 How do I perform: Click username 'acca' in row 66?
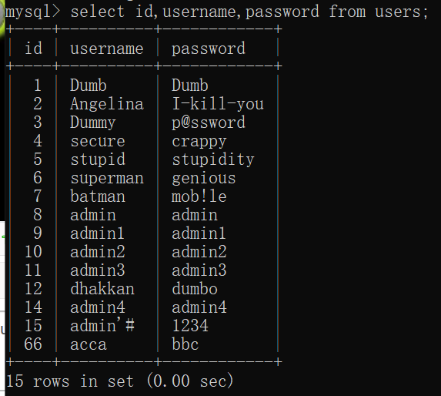click(89, 344)
